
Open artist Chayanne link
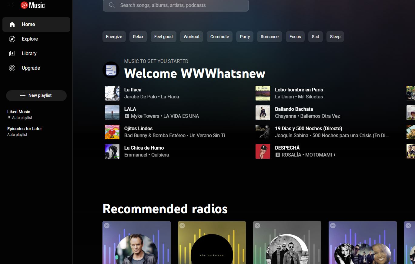(x=286, y=116)
